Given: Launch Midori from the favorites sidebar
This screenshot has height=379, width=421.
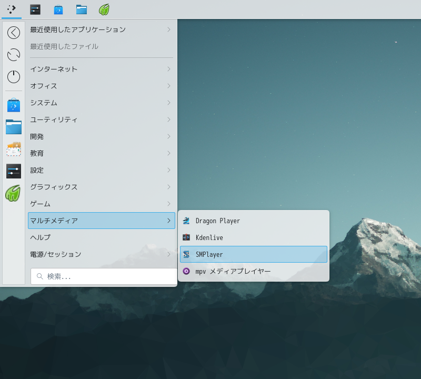Looking at the screenshot, I should click(x=13, y=193).
